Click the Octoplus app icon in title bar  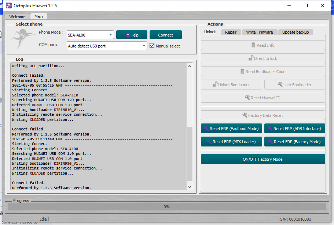[x=9, y=5]
